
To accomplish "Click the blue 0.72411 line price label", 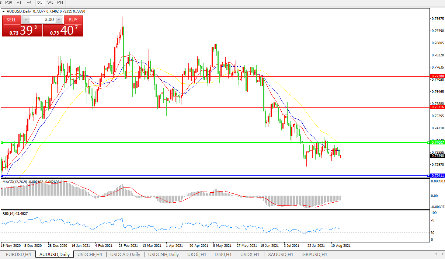I will tap(437, 176).
